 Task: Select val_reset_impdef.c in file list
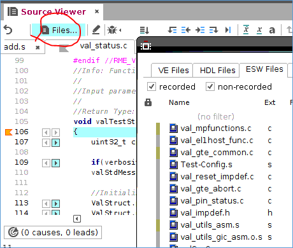(217, 177)
